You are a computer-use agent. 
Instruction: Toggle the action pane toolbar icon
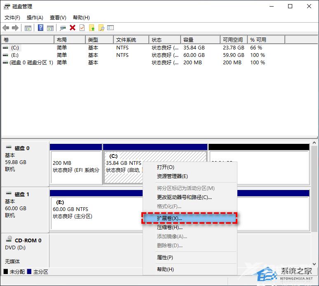tap(50, 28)
